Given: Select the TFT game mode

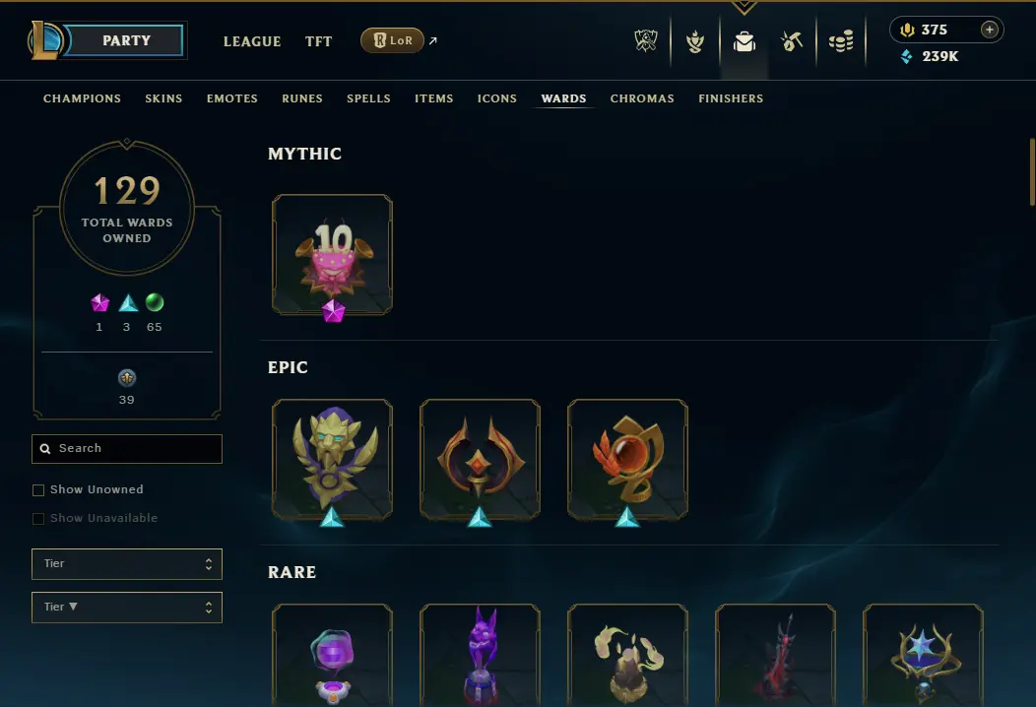Looking at the screenshot, I should (x=318, y=41).
